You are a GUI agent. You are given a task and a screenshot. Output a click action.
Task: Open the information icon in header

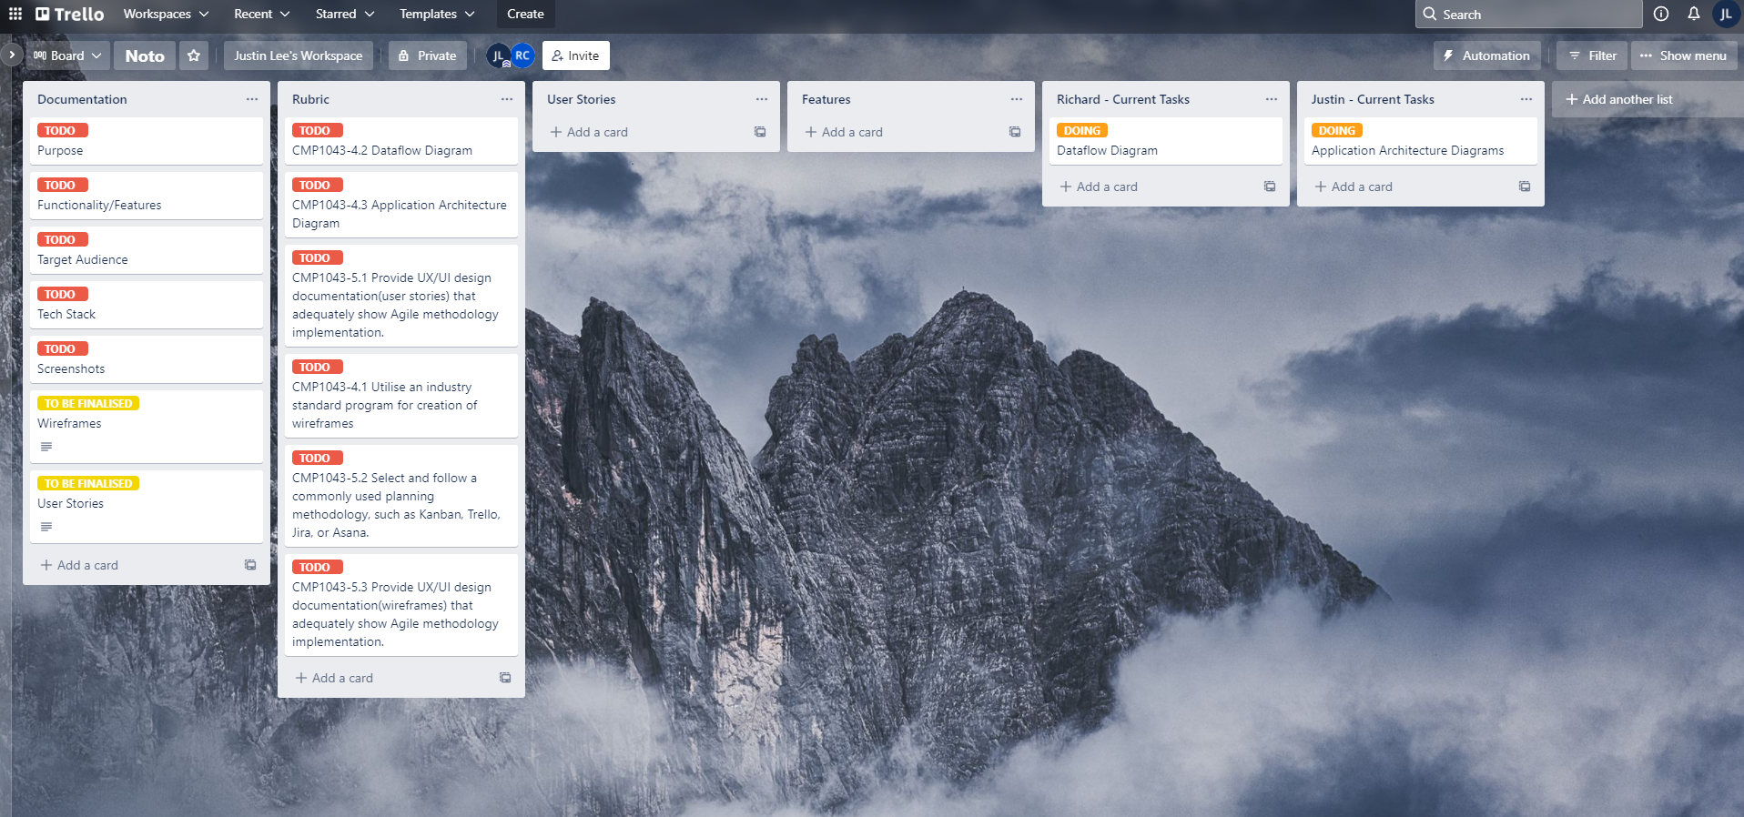pos(1661,14)
